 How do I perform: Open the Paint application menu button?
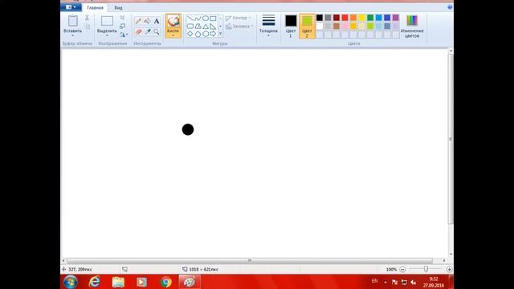point(71,7)
